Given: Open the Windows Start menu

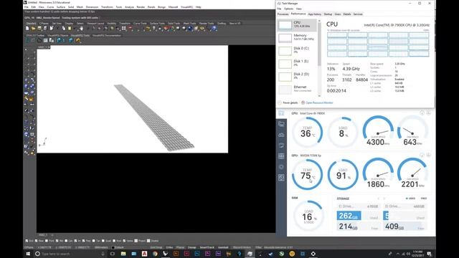Looking at the screenshot, I should point(28,254).
